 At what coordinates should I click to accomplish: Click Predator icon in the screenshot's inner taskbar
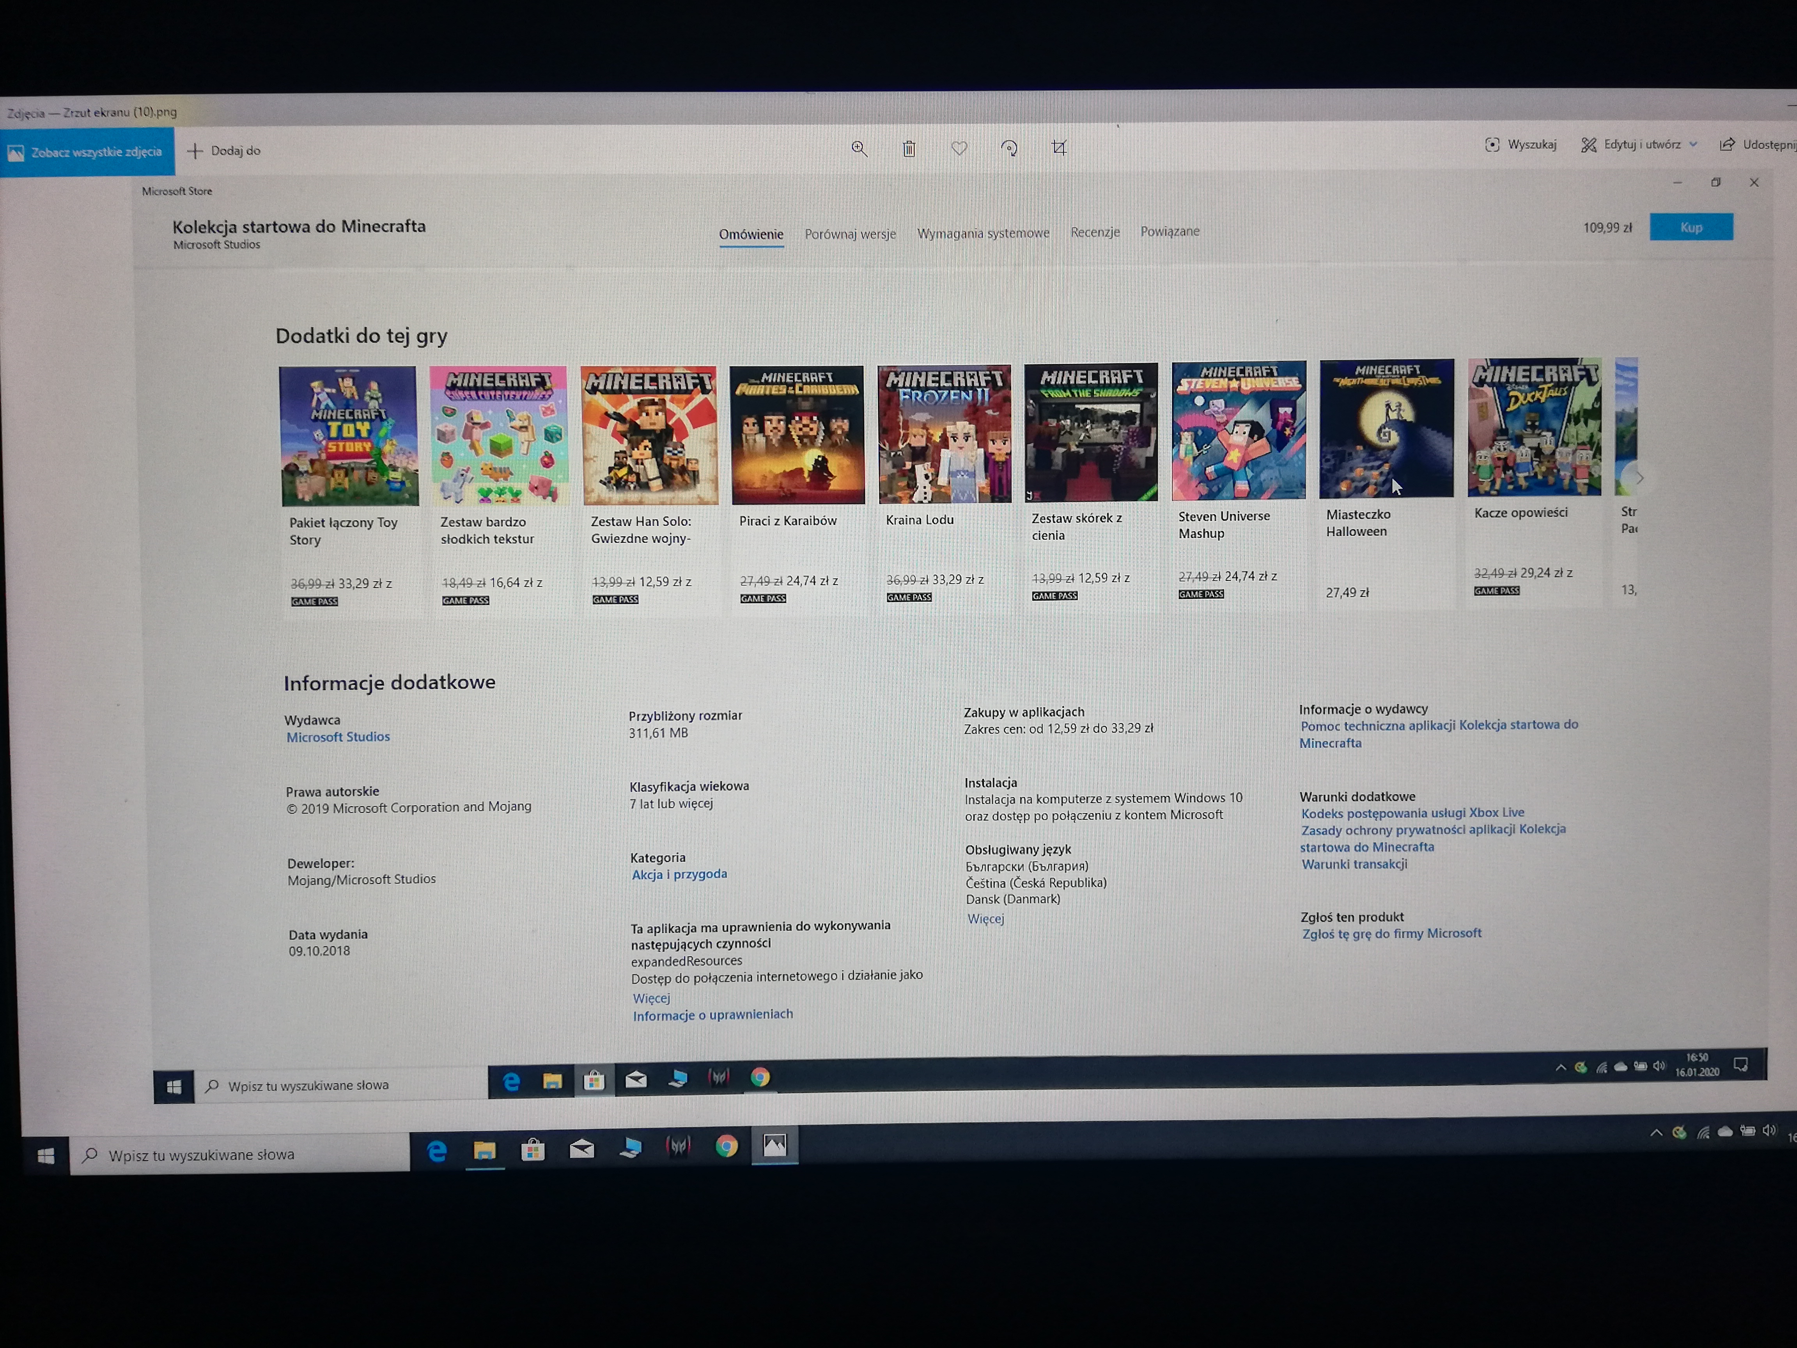click(x=718, y=1077)
